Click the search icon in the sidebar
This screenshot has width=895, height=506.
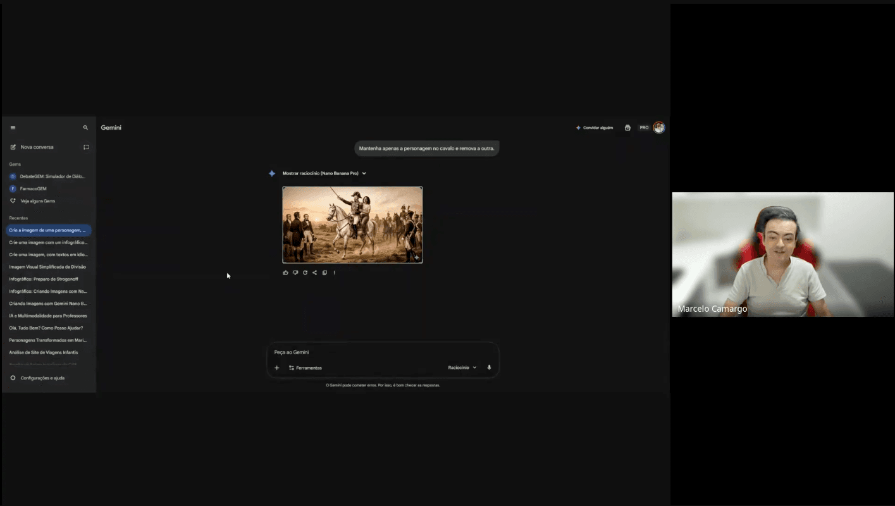(85, 128)
